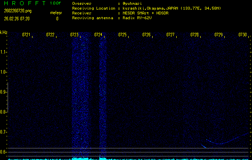This screenshot has height=160, width=252.
Task: Click the meteor count label
Action: [56, 13]
